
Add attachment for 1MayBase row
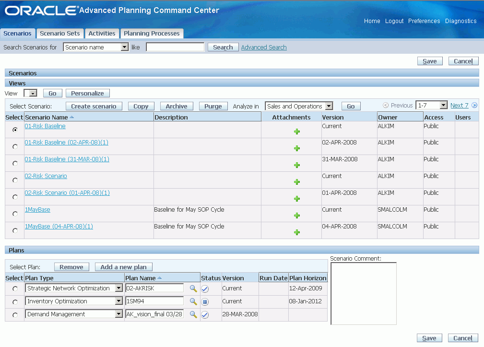click(296, 215)
